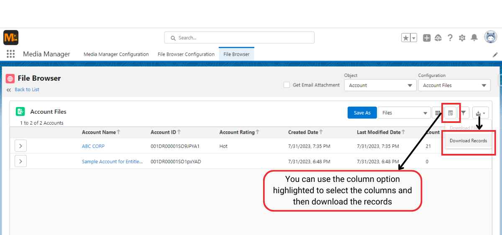Open the download dropdown button
Image resolution: width=502 pixels, height=235 pixels.
pyautogui.click(x=481, y=113)
